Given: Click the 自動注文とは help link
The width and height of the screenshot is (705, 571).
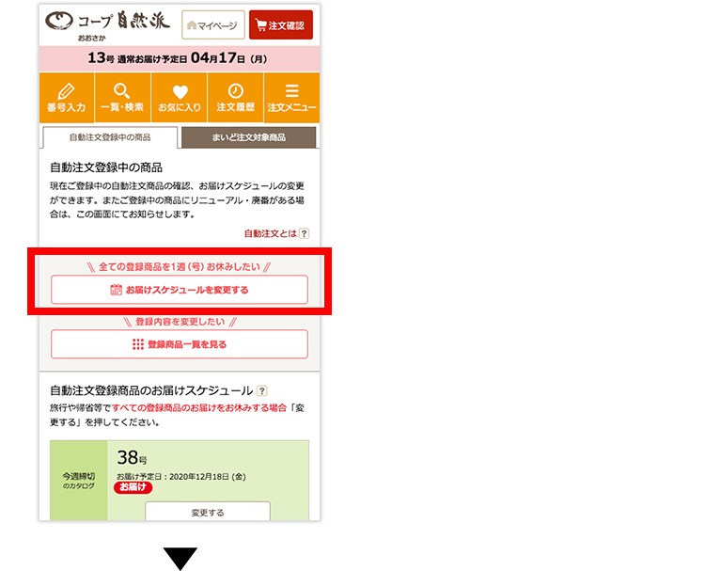Looking at the screenshot, I should (x=275, y=233).
